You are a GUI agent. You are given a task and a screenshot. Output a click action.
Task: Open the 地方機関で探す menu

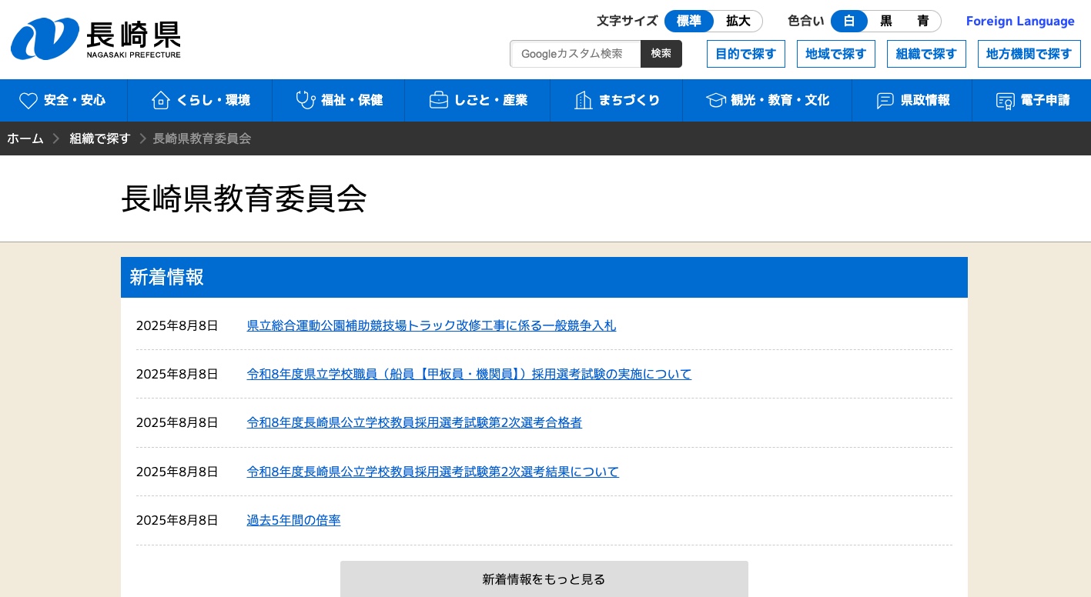[1029, 54]
